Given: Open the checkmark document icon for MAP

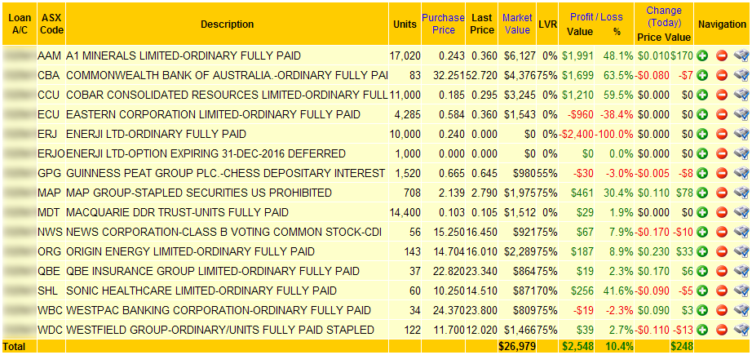Looking at the screenshot, I should [741, 193].
